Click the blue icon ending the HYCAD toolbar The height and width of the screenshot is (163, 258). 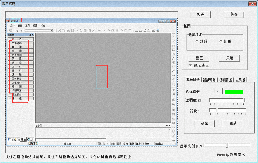[x=158, y=30]
